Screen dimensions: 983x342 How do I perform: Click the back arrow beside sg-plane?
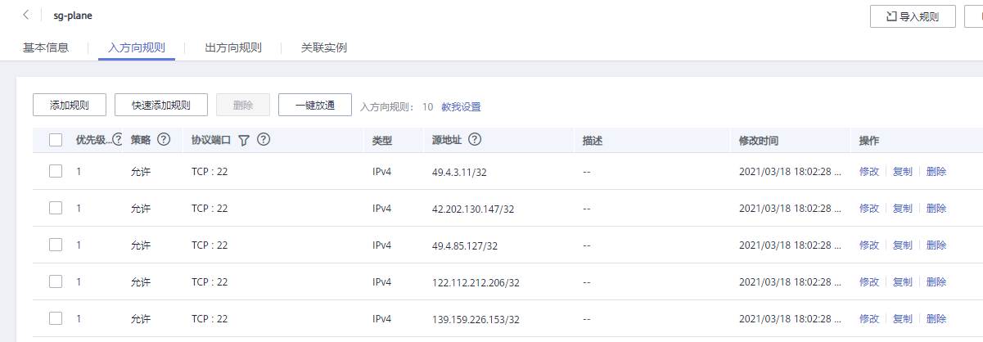[27, 16]
